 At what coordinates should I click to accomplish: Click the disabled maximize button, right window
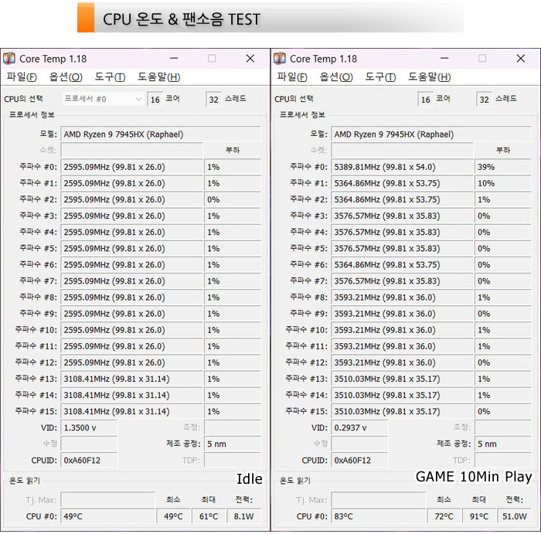(x=482, y=58)
